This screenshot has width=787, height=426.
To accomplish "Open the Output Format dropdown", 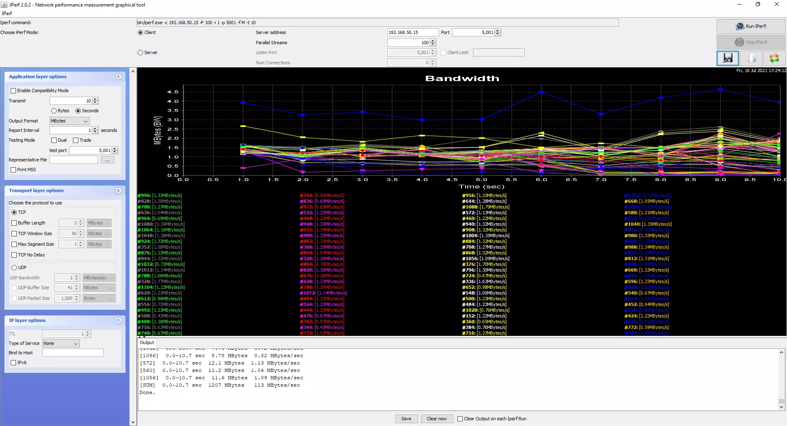I will pos(69,121).
